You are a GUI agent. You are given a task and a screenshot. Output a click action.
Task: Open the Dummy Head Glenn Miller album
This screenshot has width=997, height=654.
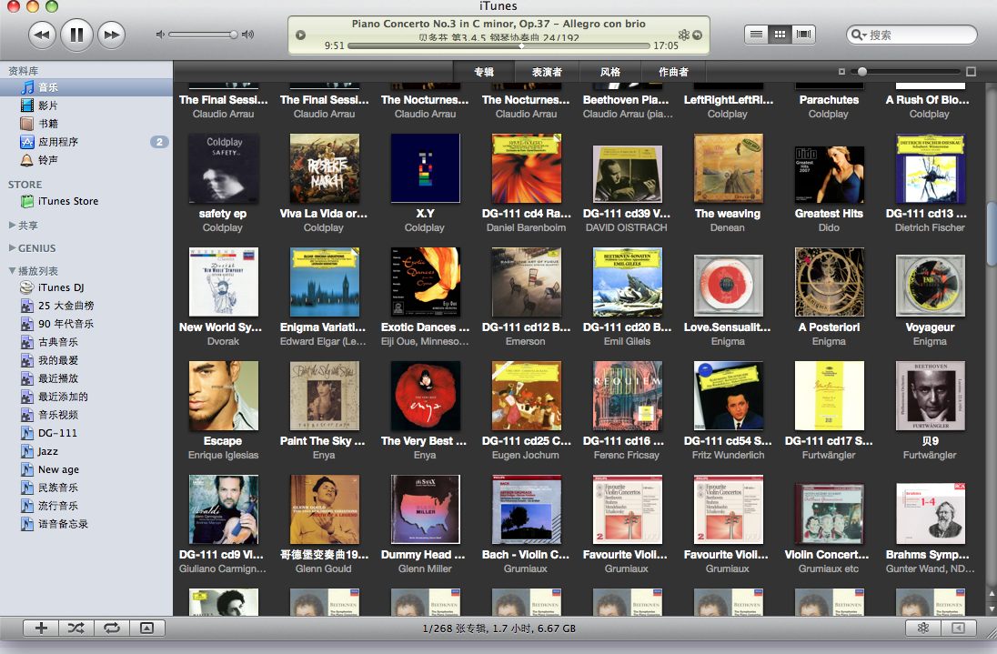[425, 509]
